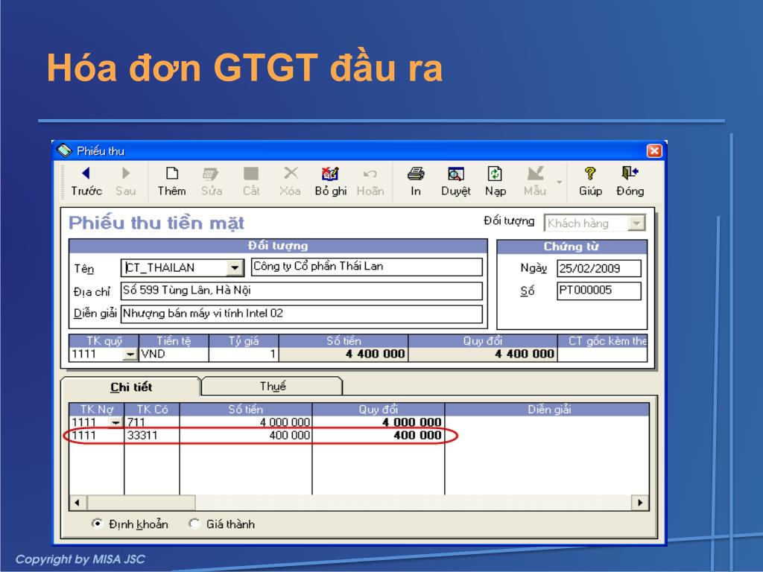763x572 pixels.
Task: Click the company name field Công ty Cổ phần Thái Lan
Action: tap(367, 267)
